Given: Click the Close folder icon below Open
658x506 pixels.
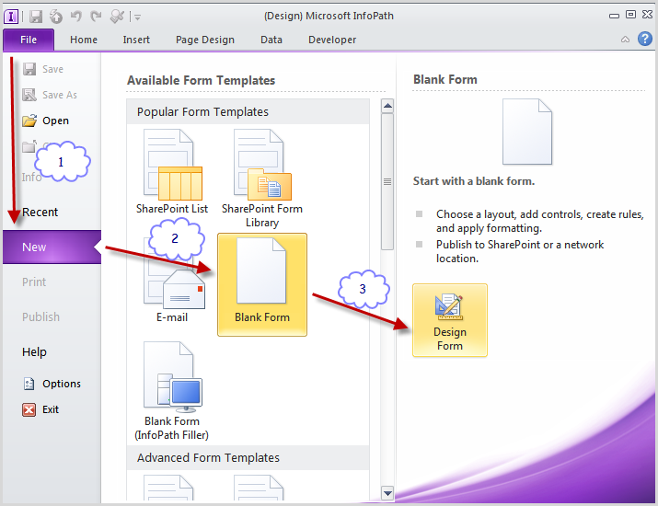Looking at the screenshot, I should pos(29,146).
